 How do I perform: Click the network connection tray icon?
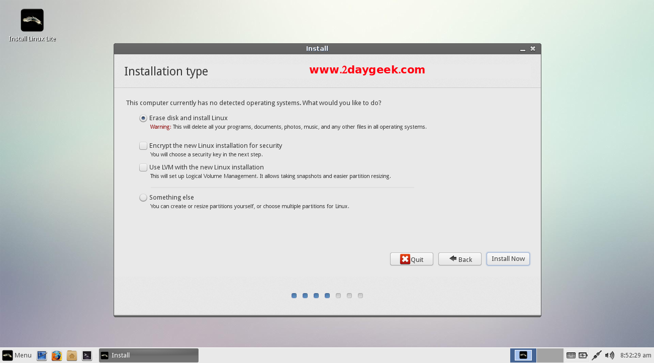(x=597, y=355)
